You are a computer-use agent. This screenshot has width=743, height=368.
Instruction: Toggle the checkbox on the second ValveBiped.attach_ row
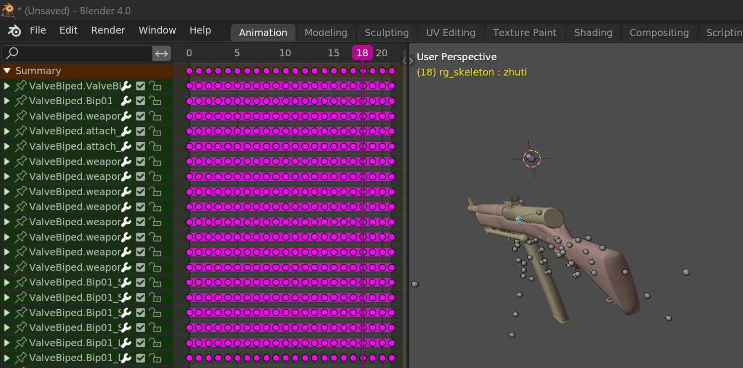pyautogui.click(x=141, y=147)
